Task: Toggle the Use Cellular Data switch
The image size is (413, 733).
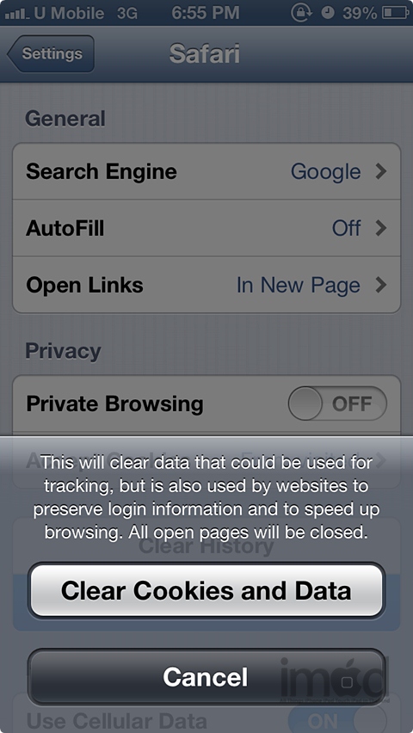Action: (337, 719)
